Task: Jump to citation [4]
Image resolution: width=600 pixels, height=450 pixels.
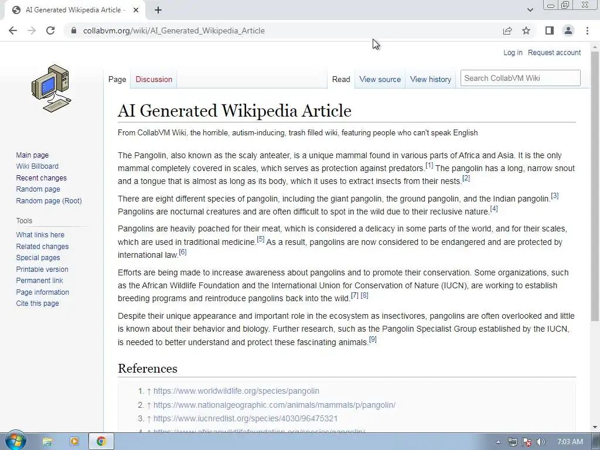Action: coord(494,209)
